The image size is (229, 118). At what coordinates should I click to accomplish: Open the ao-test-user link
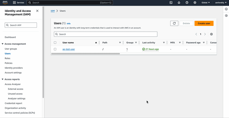(x=69, y=49)
